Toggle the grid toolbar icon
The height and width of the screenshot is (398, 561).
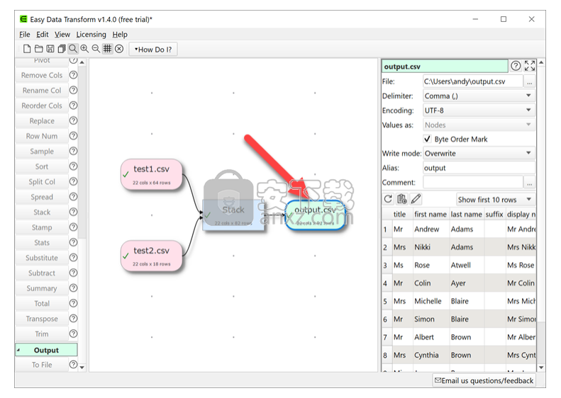coord(107,49)
